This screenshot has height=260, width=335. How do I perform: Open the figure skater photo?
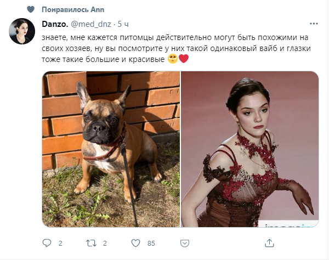(249, 149)
